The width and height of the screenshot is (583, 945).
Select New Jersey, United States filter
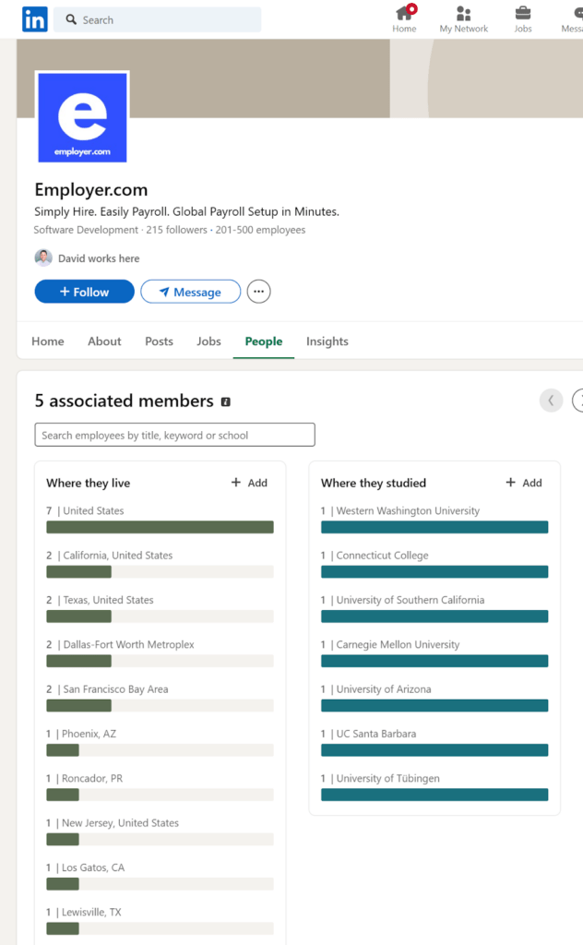[x=160, y=831]
